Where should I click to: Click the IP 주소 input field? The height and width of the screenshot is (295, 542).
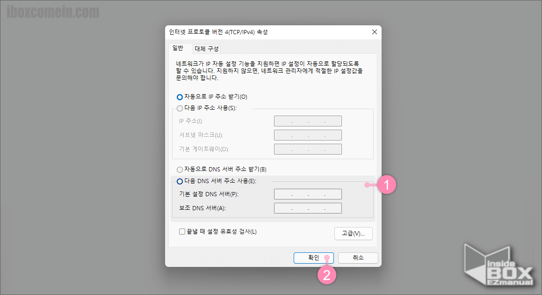(308, 121)
